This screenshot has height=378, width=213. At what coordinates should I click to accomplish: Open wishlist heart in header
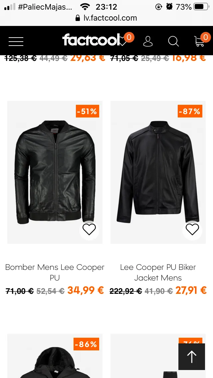coord(124,41)
